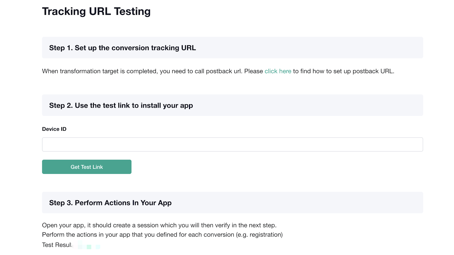Click the "When transformation target is completed" text
This screenshot has width=454, height=255.
point(100,71)
